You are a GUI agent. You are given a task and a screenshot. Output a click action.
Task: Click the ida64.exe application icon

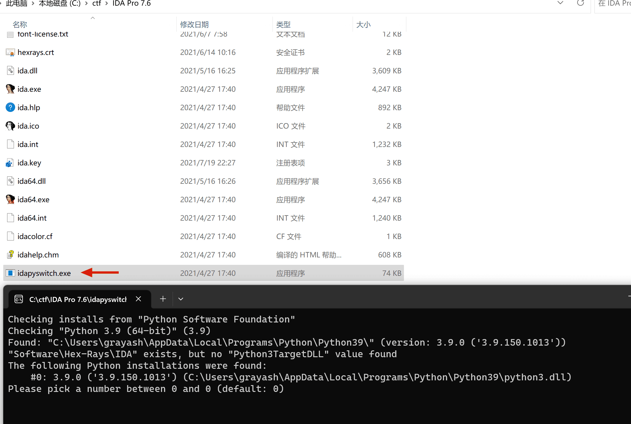10,200
